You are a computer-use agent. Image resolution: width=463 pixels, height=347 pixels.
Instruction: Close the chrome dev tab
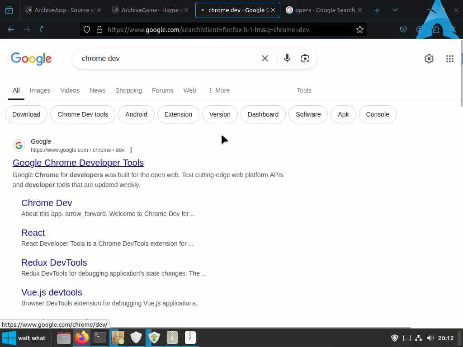pos(273,10)
